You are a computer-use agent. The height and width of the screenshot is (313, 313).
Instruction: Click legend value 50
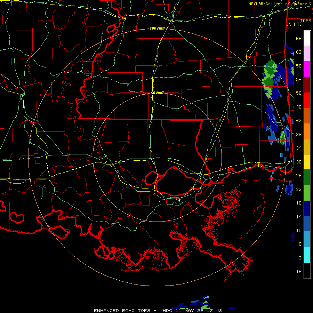pos(299,93)
